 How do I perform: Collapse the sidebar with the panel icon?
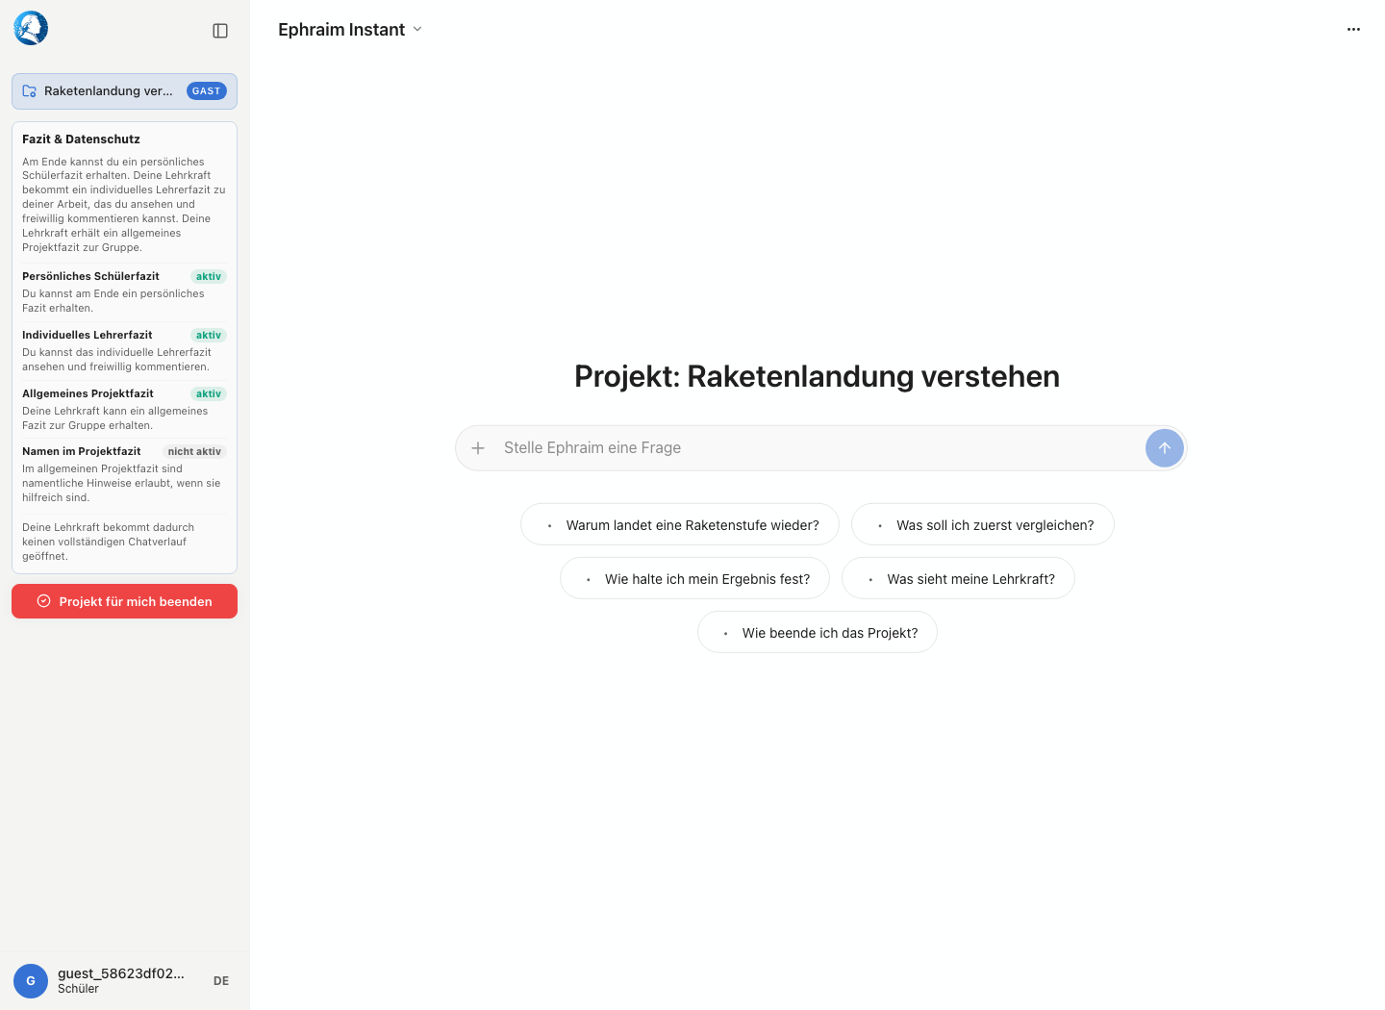220,31
